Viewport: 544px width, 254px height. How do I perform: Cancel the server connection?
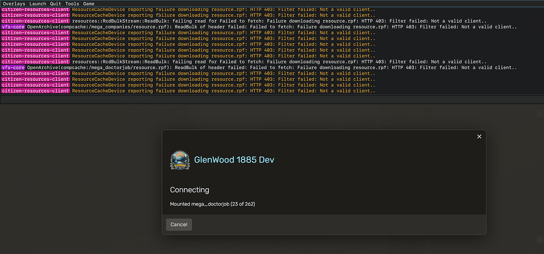point(179,225)
